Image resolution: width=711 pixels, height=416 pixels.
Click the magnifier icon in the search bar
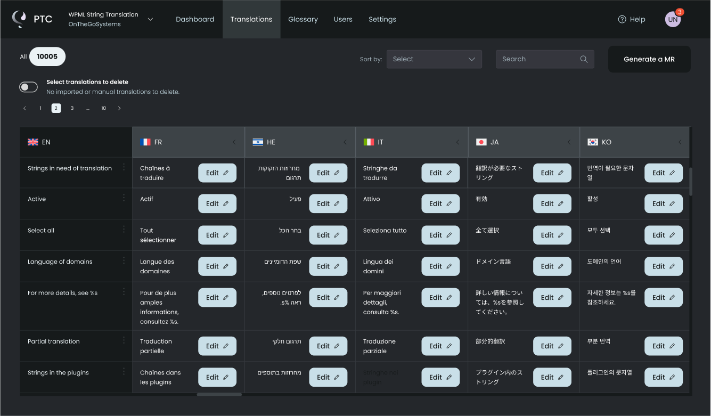[x=584, y=59]
